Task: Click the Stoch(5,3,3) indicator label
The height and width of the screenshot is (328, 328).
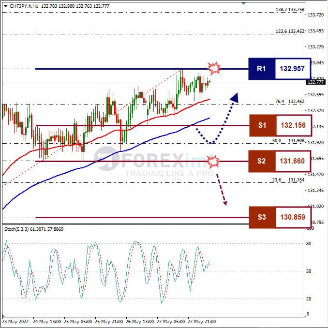Action: [x=34, y=229]
